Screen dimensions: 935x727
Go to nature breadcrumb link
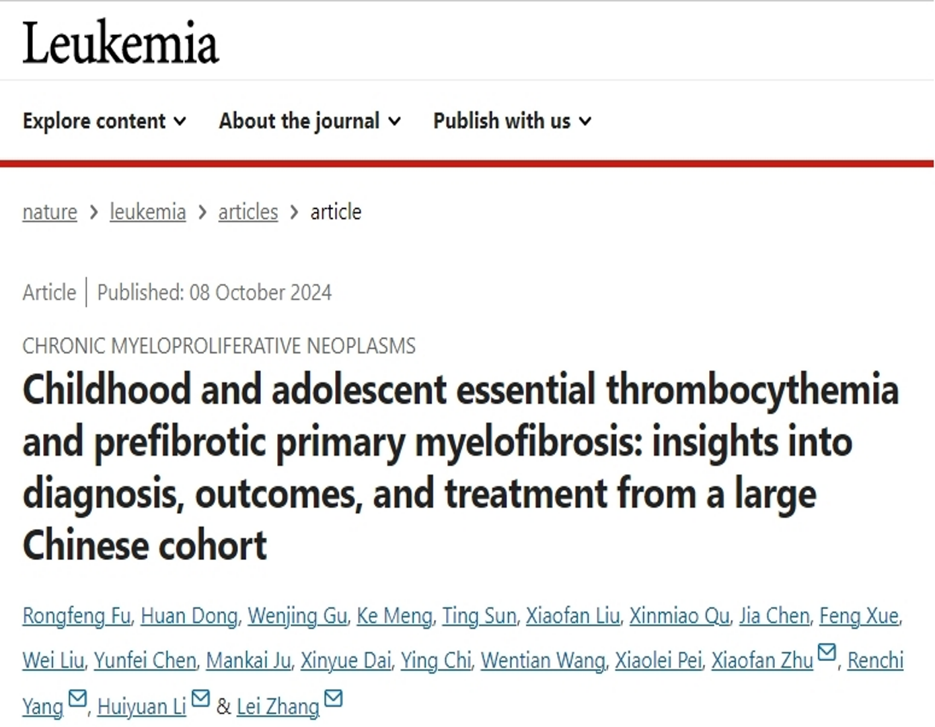click(x=50, y=212)
